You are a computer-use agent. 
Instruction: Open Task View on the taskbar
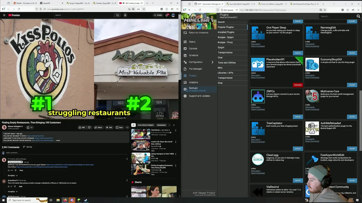pos(51,200)
